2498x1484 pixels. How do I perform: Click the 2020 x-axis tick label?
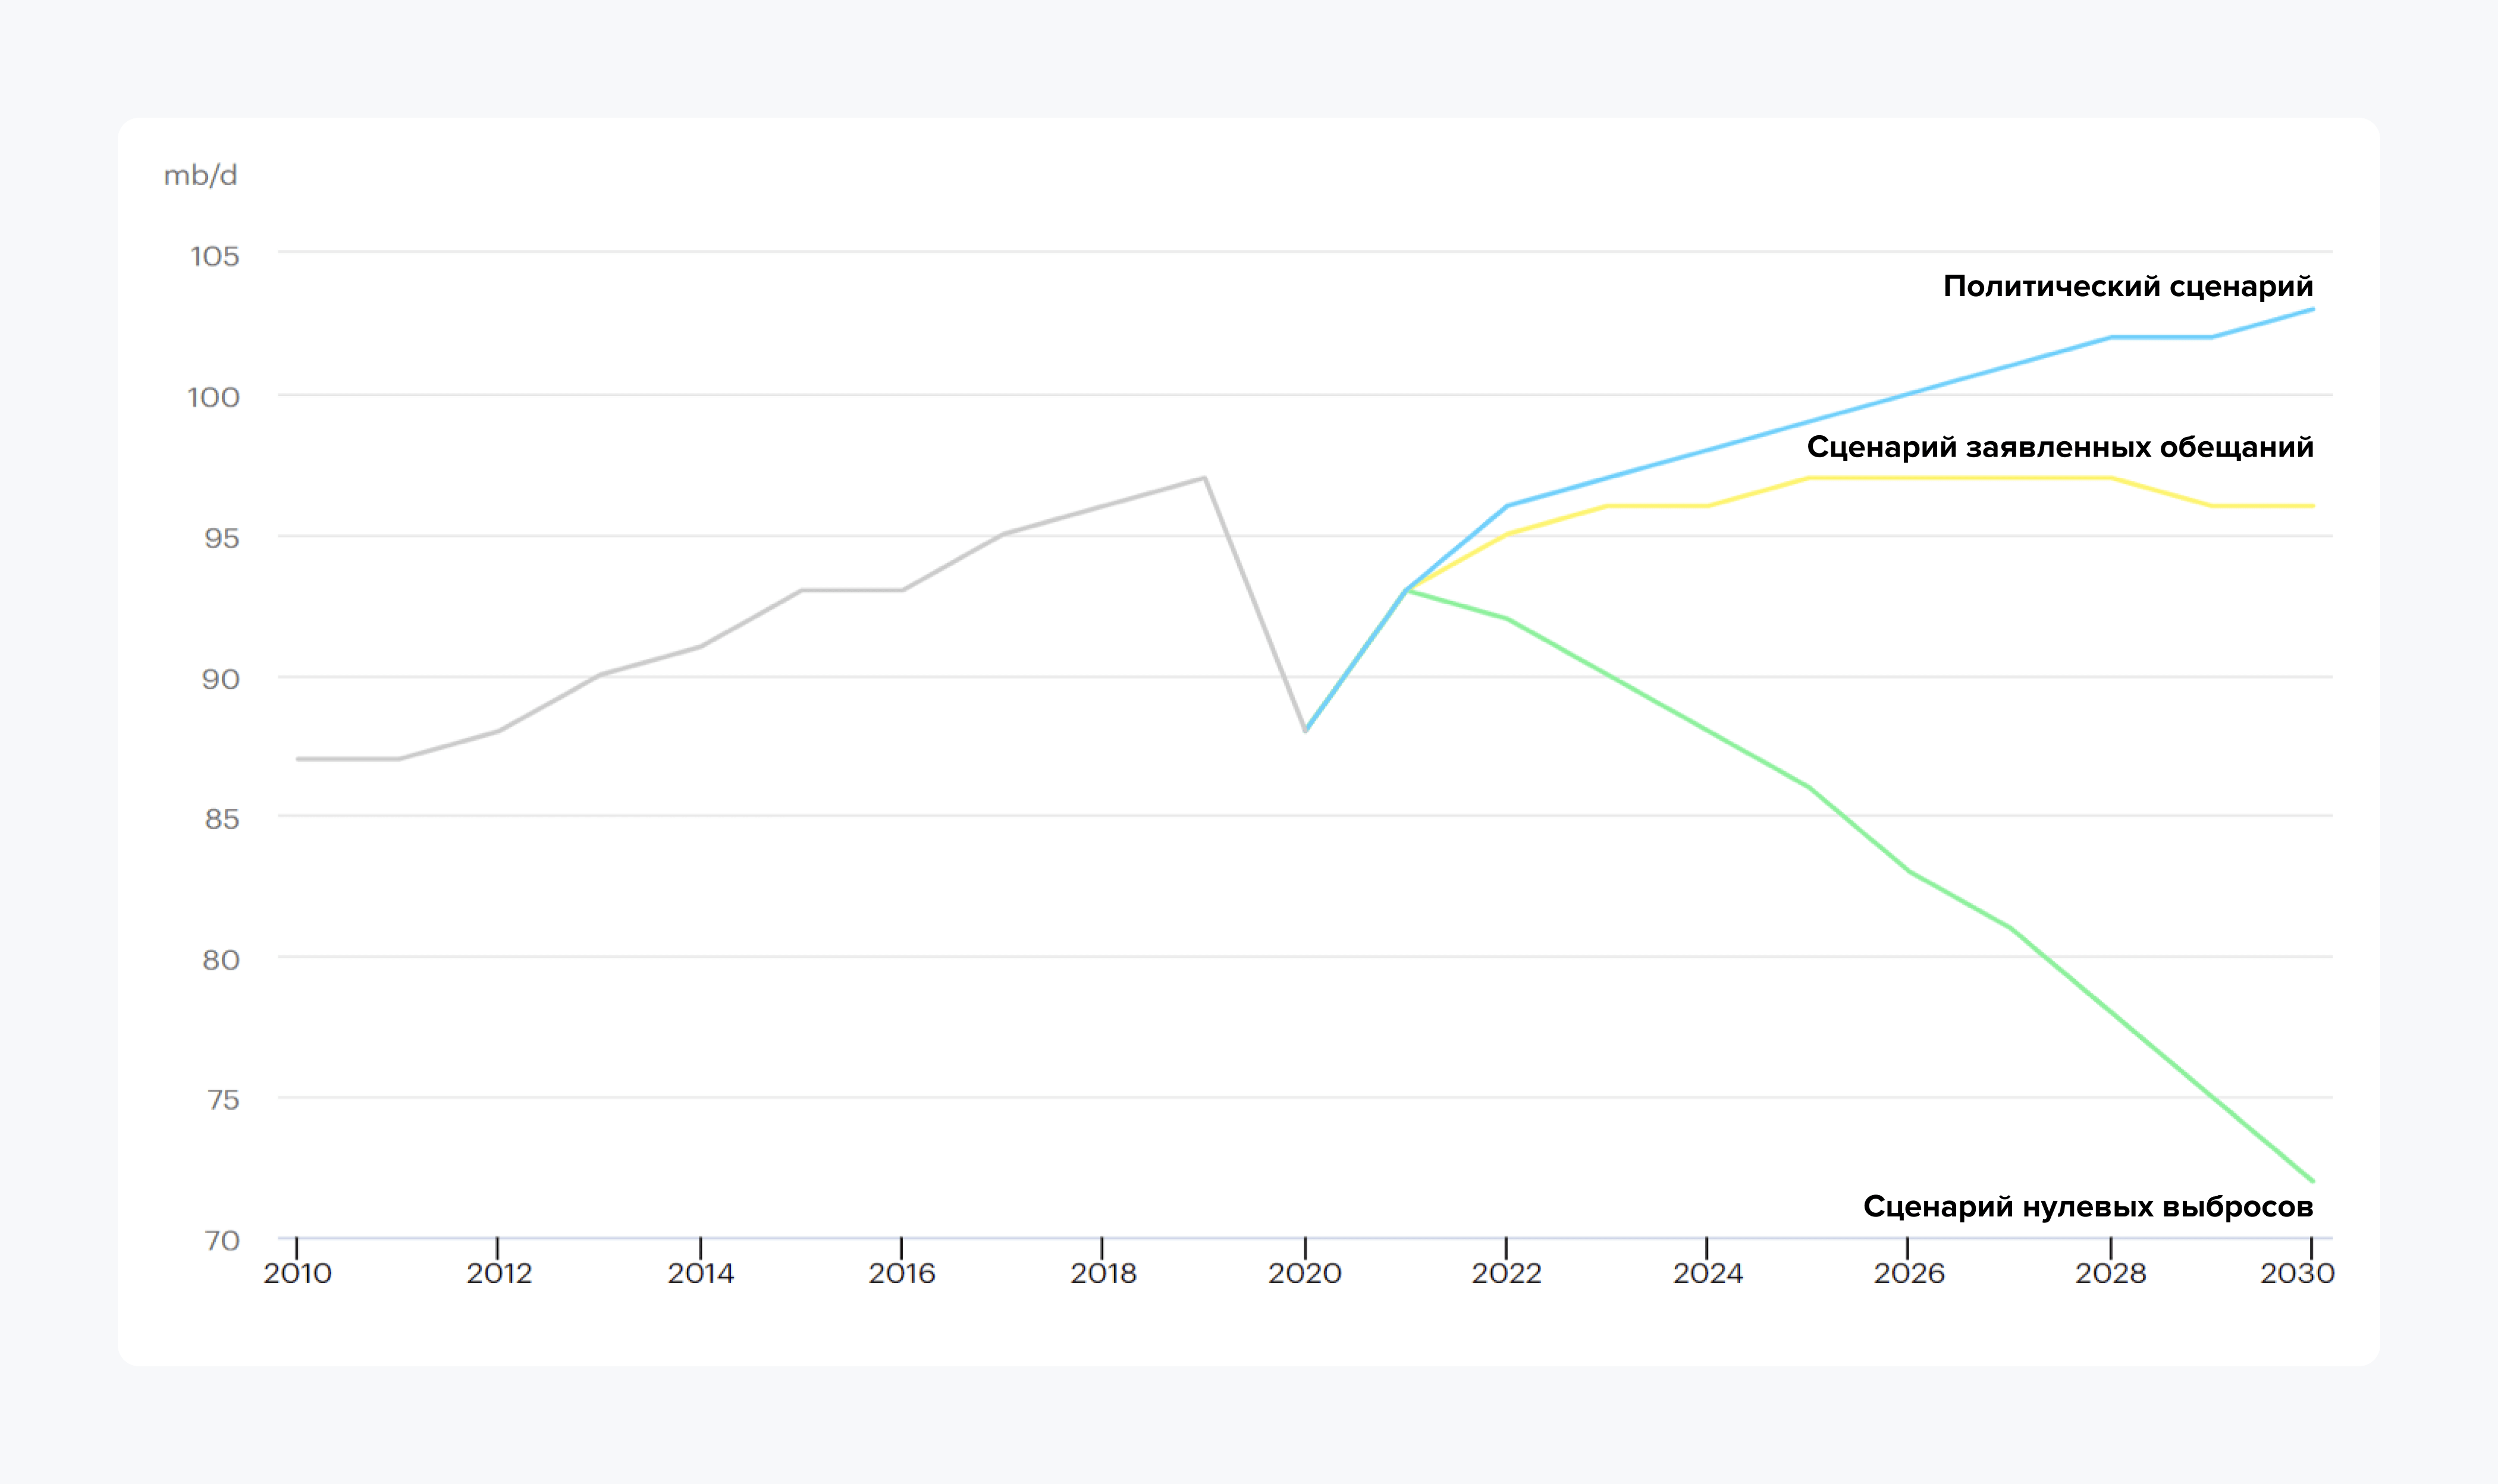click(1304, 1273)
